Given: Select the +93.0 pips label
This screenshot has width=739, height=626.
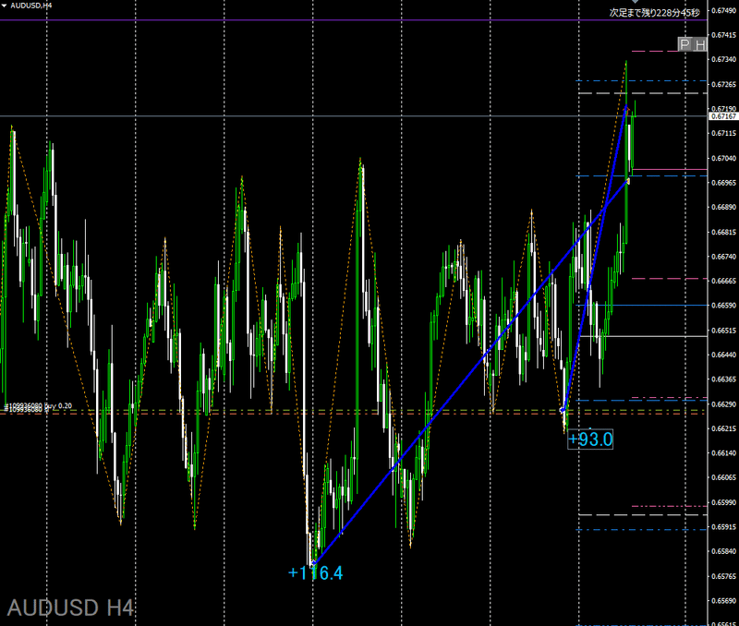Looking at the screenshot, I should click(590, 439).
